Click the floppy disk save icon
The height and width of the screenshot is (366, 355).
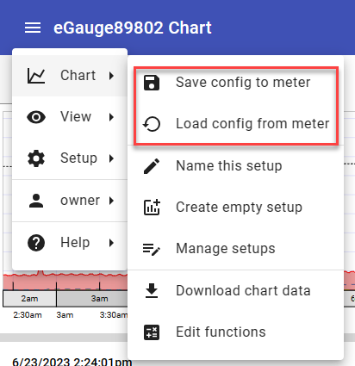click(152, 83)
